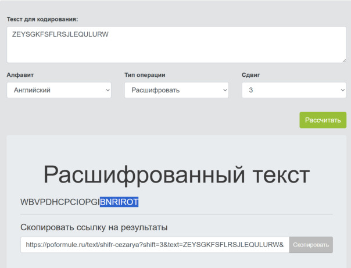Click the Сдвиг field label
The width and height of the screenshot is (351, 268).
click(x=250, y=75)
